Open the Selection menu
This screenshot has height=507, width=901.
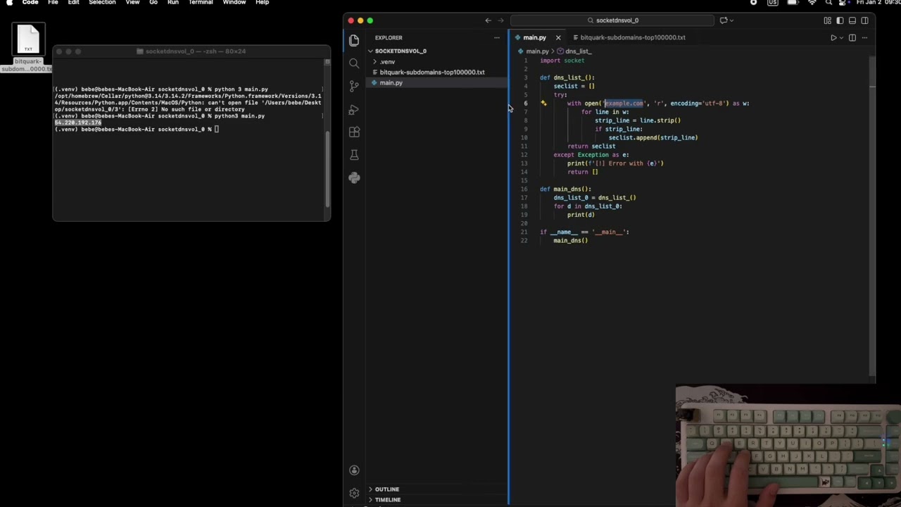coord(102,3)
